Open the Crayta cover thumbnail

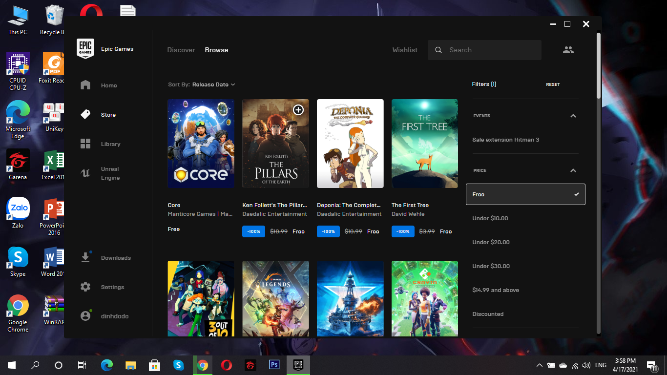tap(425, 298)
